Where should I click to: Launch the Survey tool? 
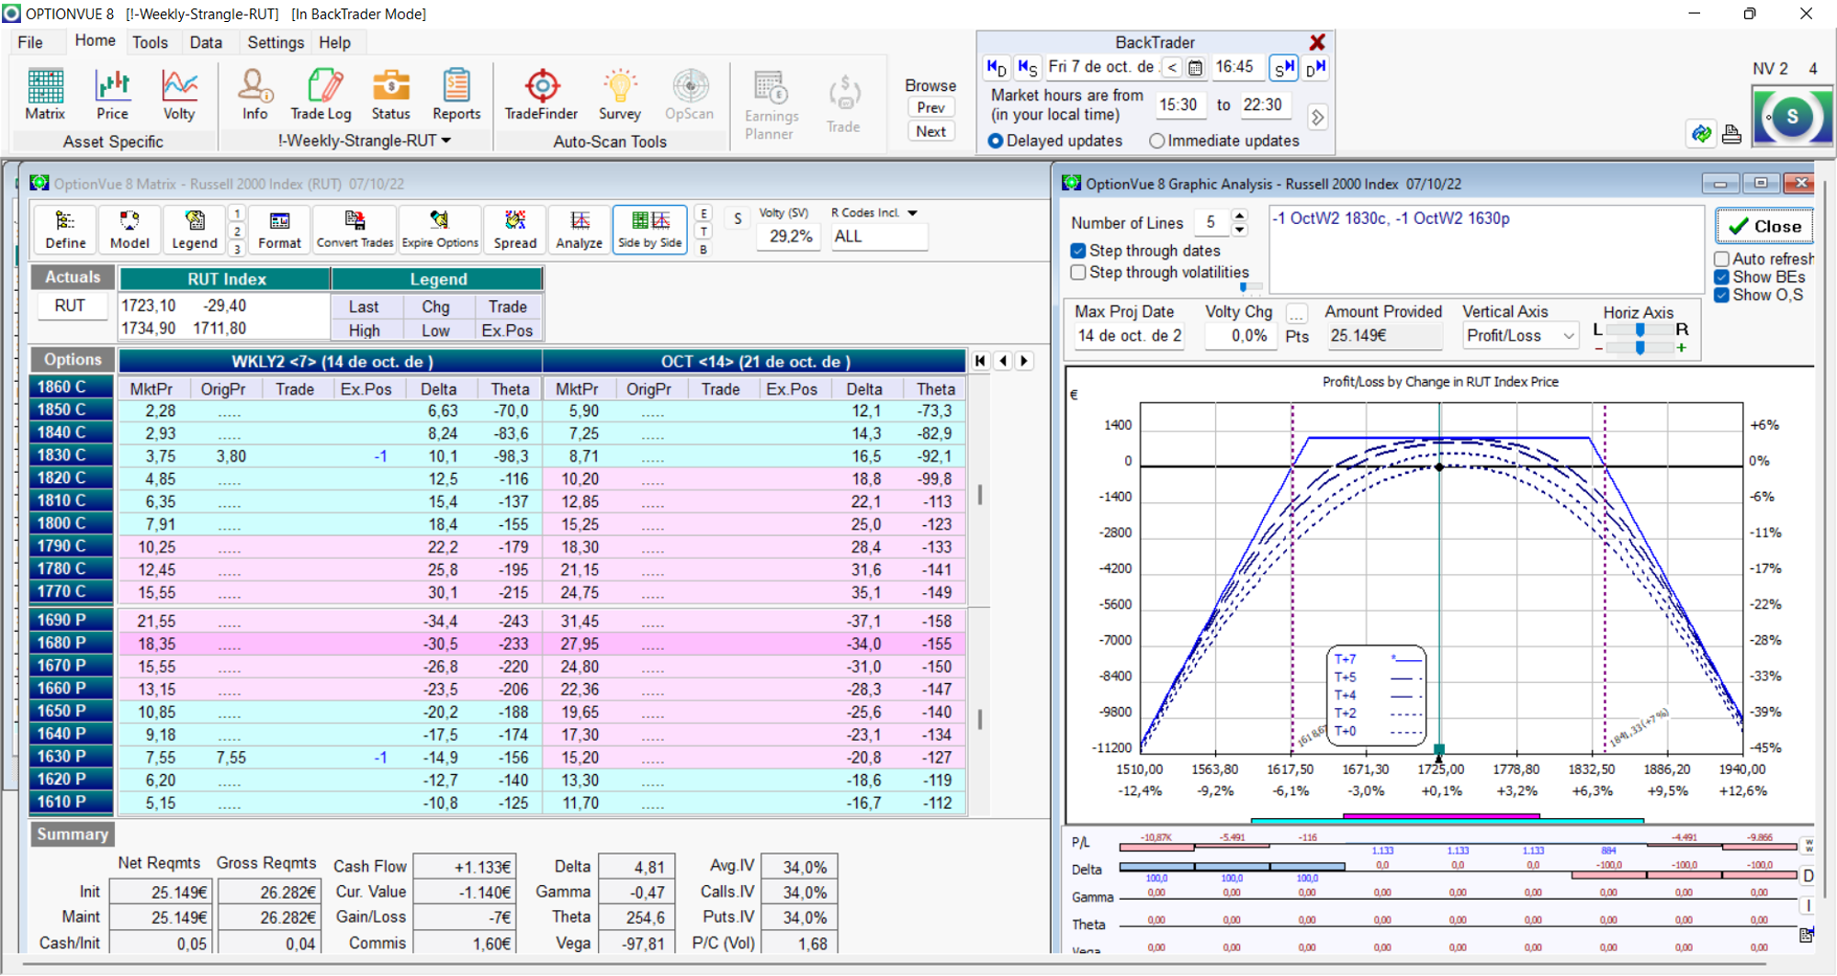(x=619, y=95)
